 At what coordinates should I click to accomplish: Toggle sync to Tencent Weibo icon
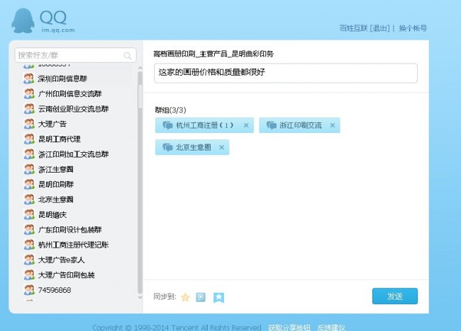pyautogui.click(x=201, y=297)
